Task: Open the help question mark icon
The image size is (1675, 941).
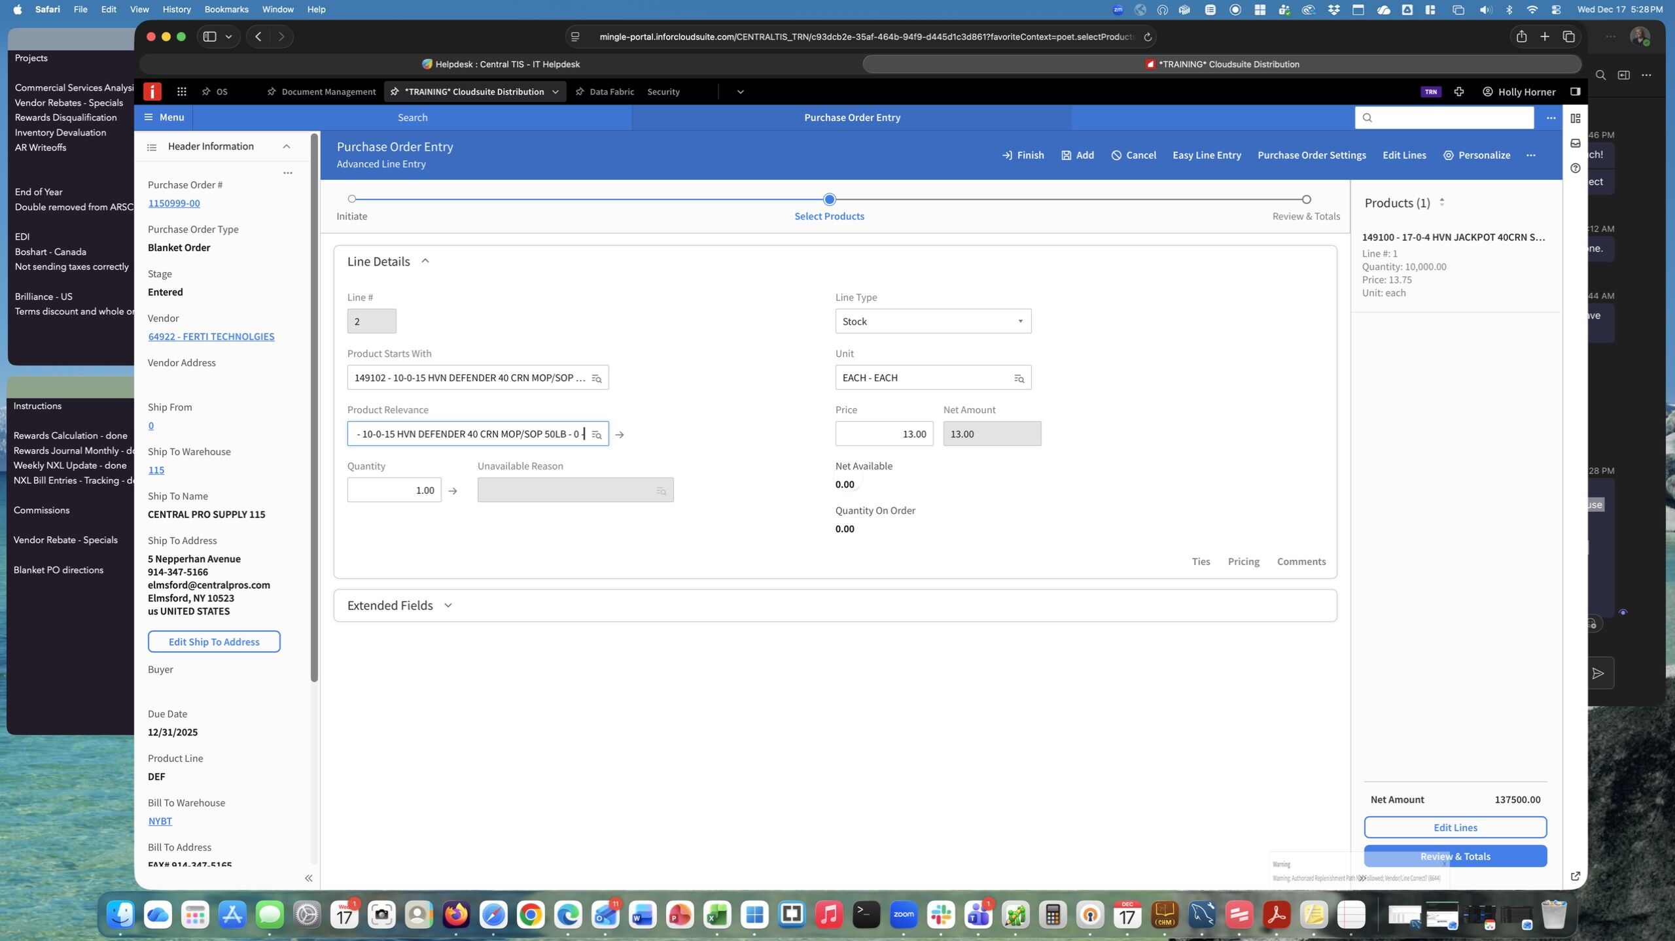Action: tap(1576, 168)
